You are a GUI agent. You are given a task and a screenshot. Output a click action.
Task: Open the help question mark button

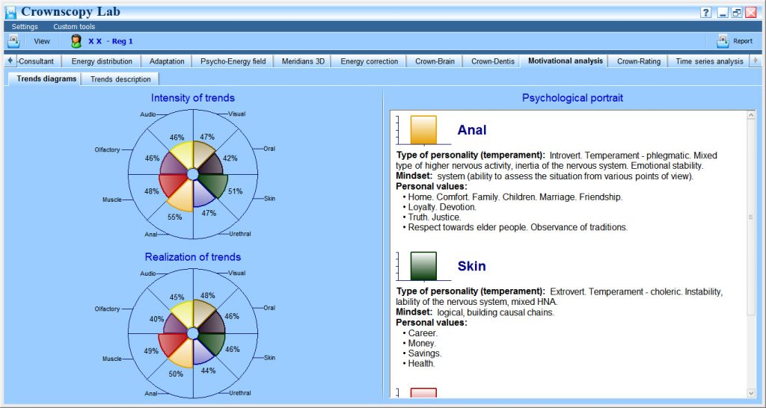click(706, 13)
